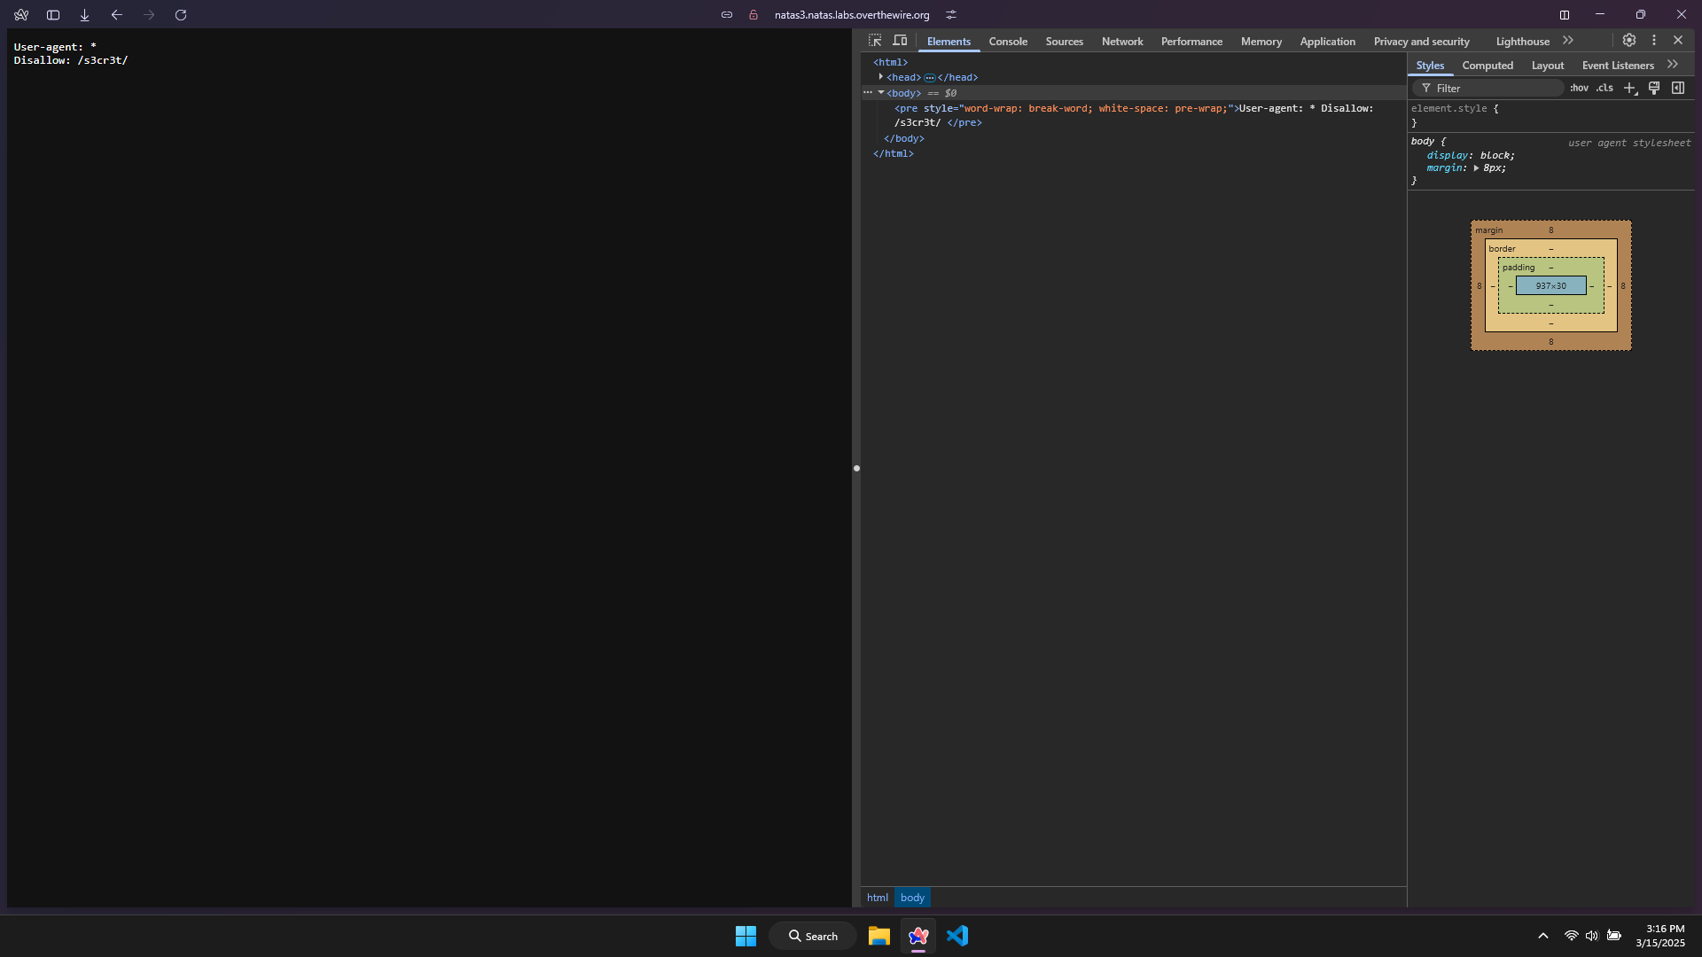Toggle the browser sidebar icon
The height and width of the screenshot is (957, 1702).
pyautogui.click(x=53, y=15)
